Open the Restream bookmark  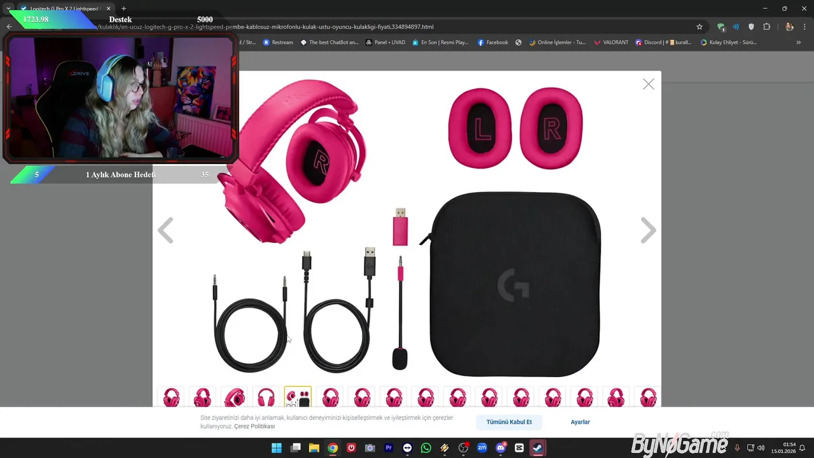(x=278, y=43)
